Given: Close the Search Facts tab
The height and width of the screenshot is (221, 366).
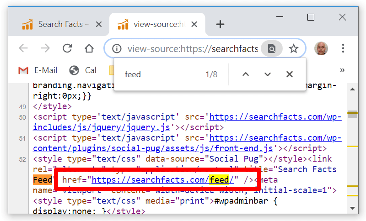Looking at the screenshot, I should coord(99,24).
